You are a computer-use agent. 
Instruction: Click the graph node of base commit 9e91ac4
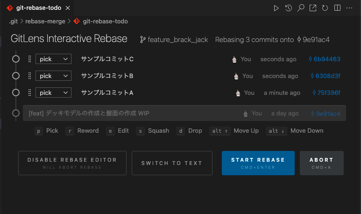pyautogui.click(x=16, y=113)
